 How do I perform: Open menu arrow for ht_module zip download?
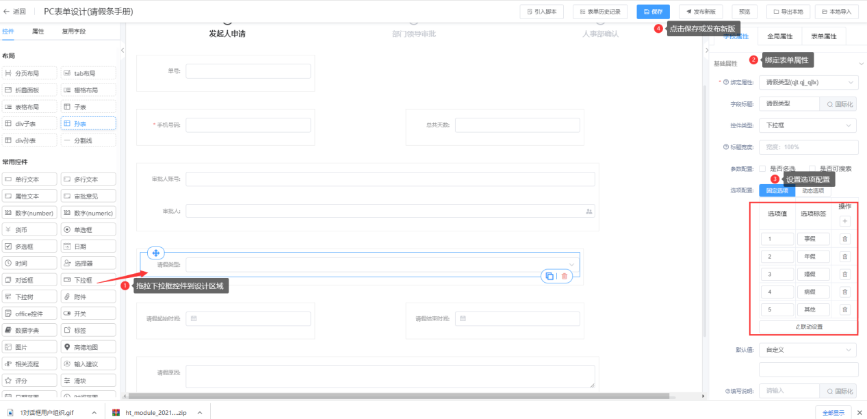(199, 413)
